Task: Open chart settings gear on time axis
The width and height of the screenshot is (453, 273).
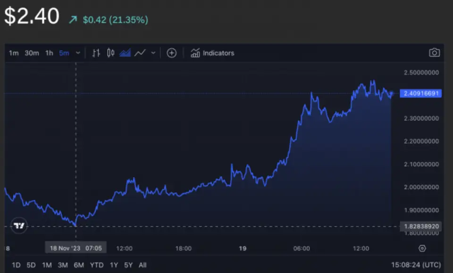Action: pyautogui.click(x=422, y=248)
